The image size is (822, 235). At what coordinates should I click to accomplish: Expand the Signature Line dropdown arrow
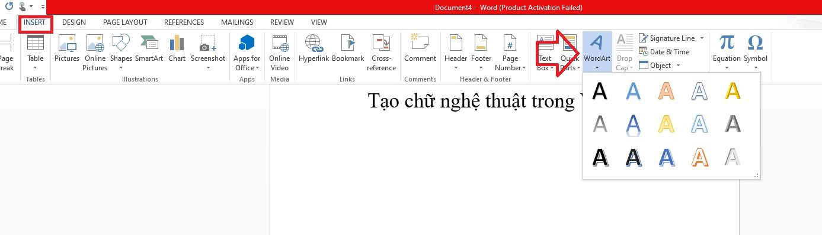[702, 38]
